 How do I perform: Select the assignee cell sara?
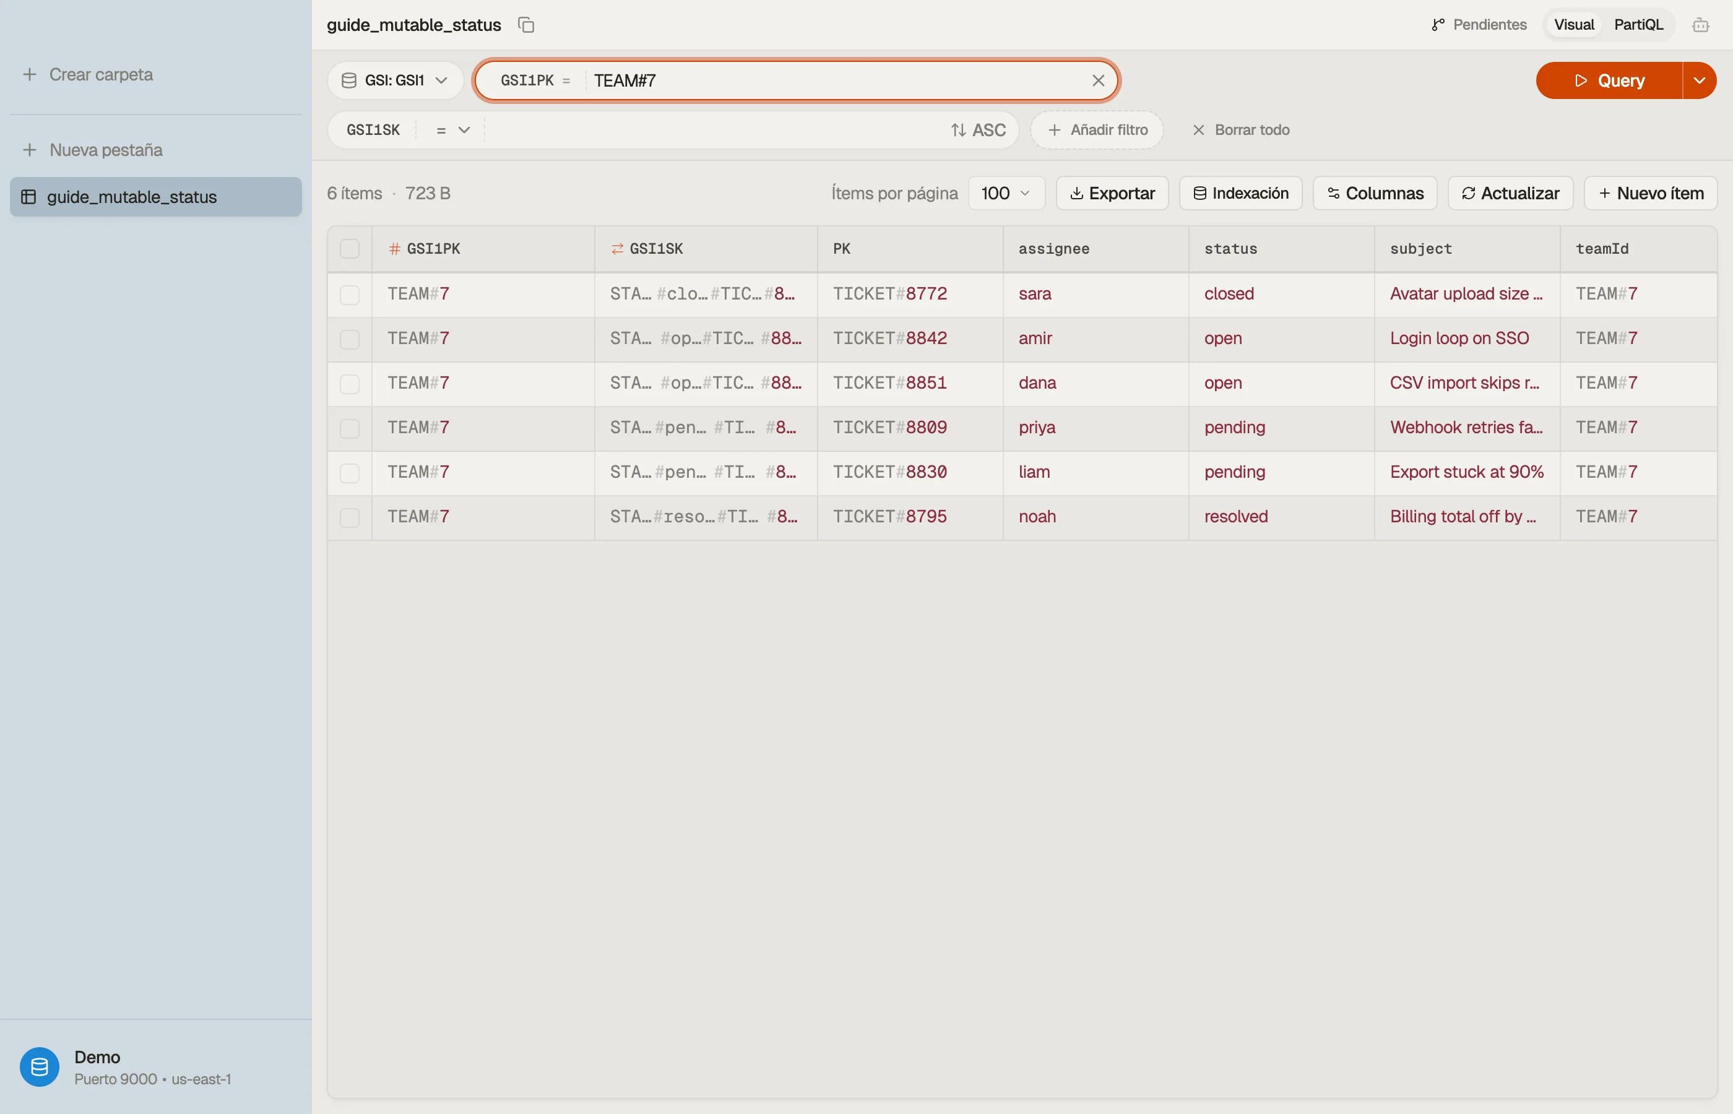[1096, 294]
